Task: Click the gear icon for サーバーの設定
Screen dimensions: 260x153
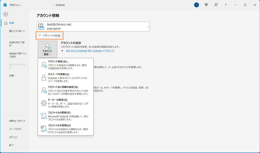Action: (44, 103)
